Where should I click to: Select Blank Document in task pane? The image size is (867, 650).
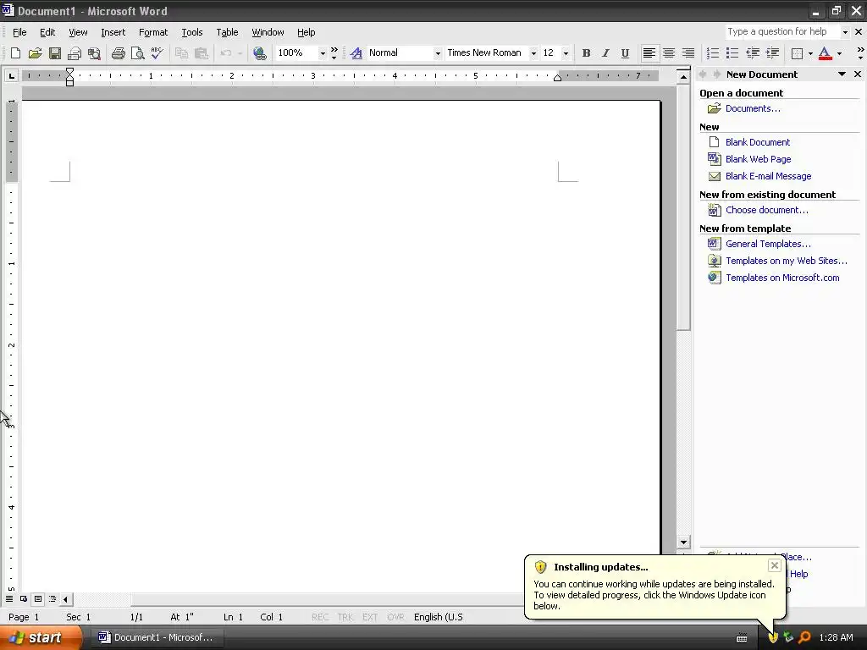pos(758,142)
